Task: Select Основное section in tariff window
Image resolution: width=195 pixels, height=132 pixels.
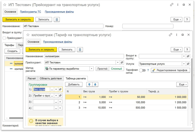Action: [33, 42]
